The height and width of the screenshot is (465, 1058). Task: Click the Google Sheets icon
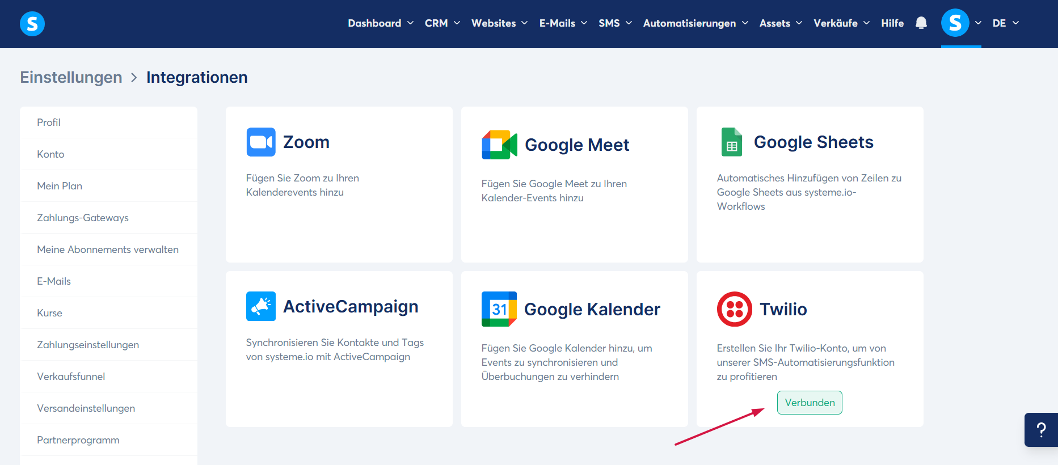pos(732,142)
